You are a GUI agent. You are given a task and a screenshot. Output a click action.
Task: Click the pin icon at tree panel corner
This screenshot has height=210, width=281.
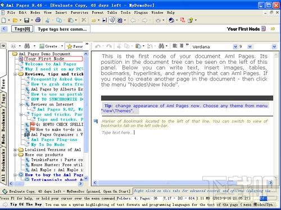pos(3,46)
